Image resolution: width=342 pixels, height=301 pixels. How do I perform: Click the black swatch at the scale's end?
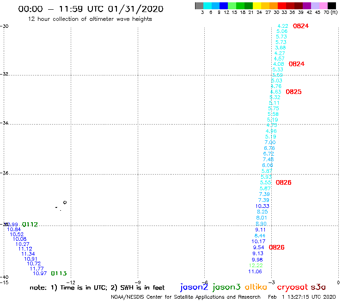click(332, 6)
